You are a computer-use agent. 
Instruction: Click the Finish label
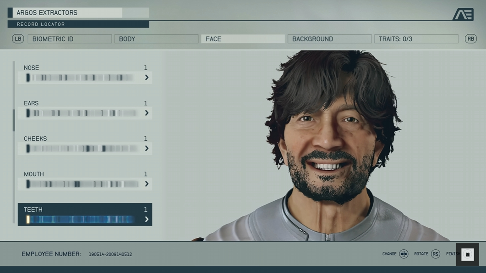tap(453, 254)
